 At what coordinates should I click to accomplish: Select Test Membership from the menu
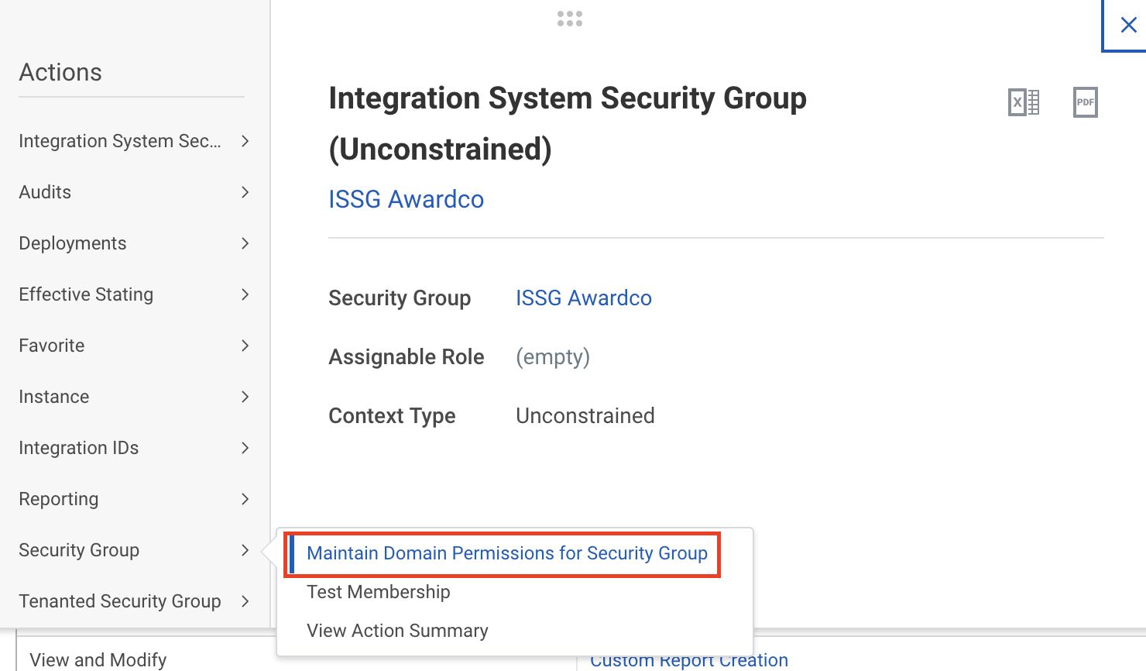tap(378, 592)
